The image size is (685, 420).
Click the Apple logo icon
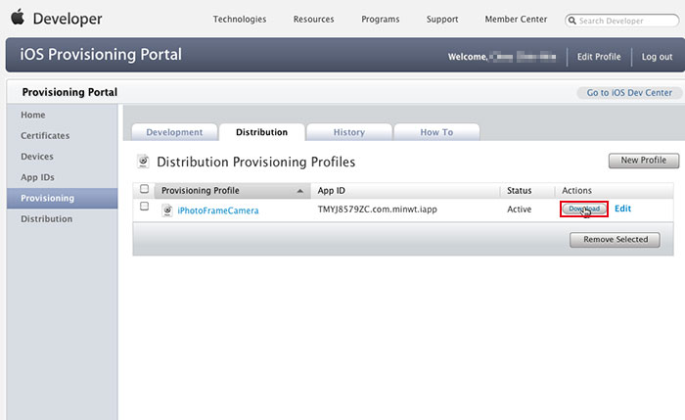18,18
